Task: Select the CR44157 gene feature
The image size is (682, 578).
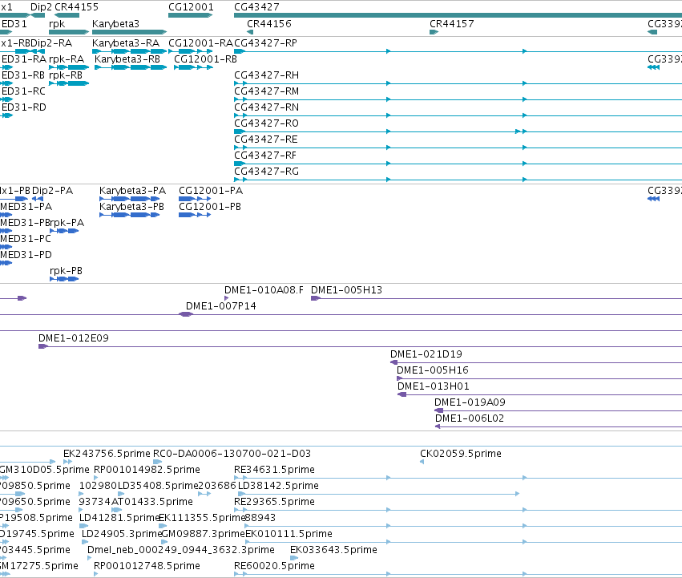Action: (x=434, y=32)
